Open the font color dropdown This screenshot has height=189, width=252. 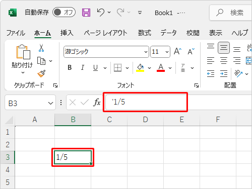170,68
